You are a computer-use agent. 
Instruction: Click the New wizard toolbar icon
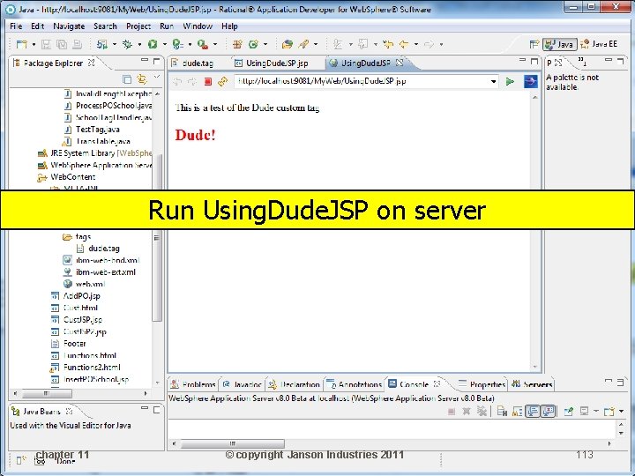point(21,44)
